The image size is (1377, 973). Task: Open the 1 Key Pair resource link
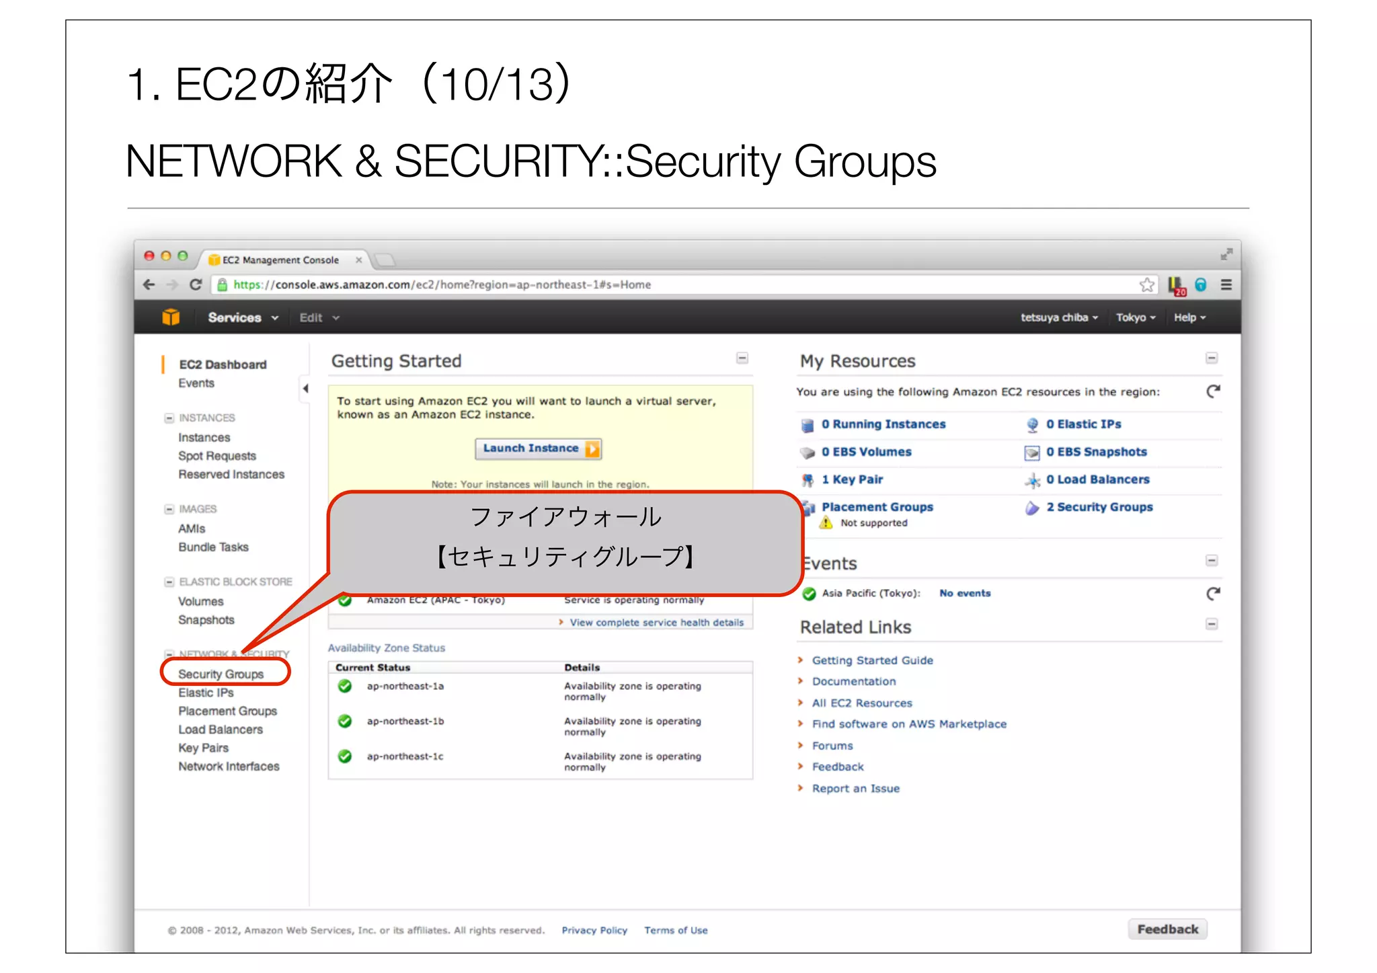pyautogui.click(x=852, y=480)
